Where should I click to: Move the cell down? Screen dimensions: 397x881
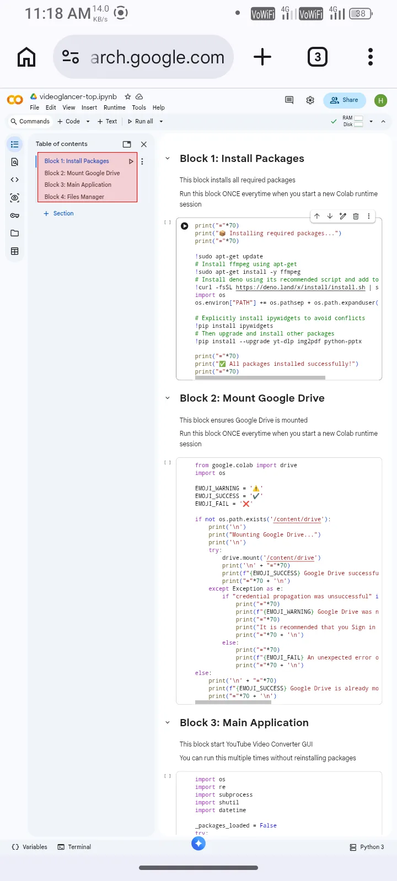click(x=330, y=216)
